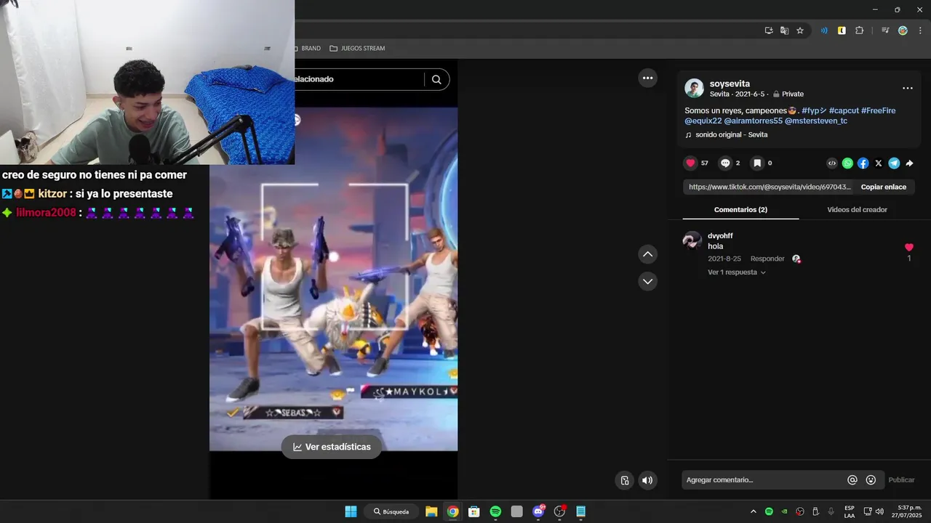Click the auto-scroll icon beside volume

[x=624, y=480]
